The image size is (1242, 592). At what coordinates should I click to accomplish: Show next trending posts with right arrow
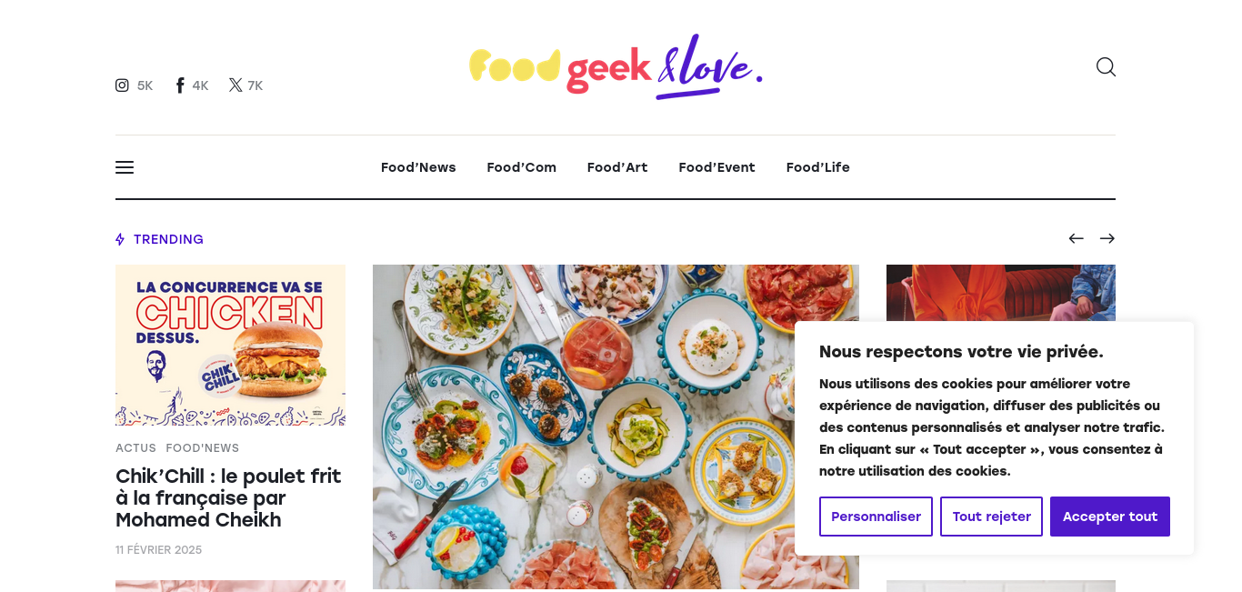click(x=1107, y=238)
